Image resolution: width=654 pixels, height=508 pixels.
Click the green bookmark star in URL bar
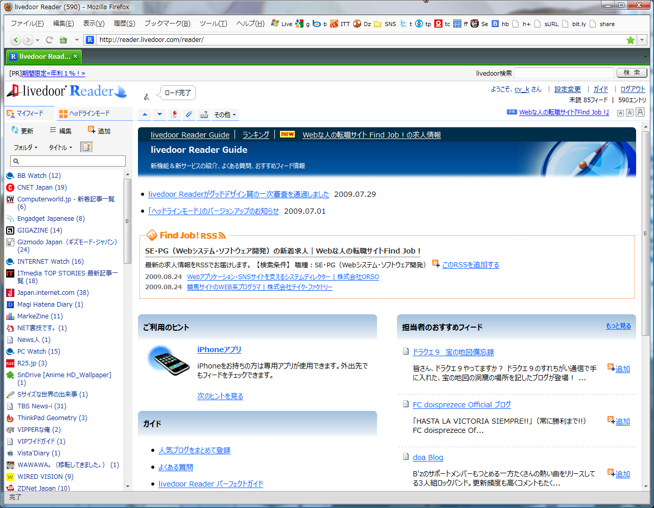click(630, 40)
